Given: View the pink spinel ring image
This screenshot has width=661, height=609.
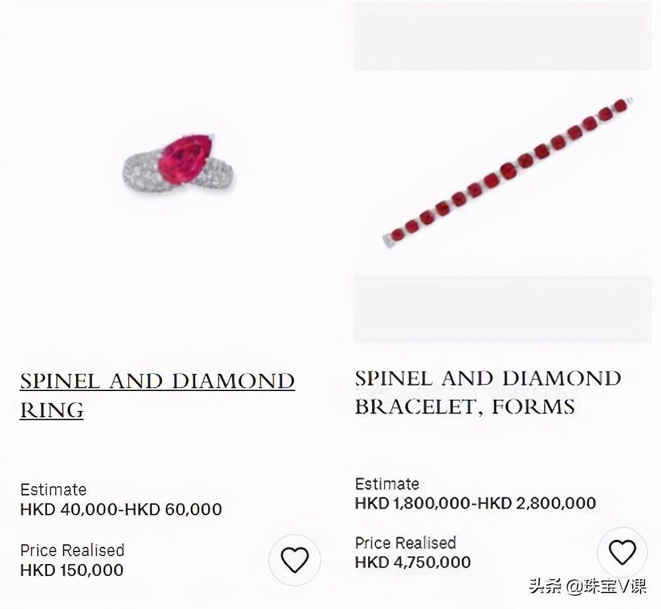Looking at the screenshot, I should [179, 164].
